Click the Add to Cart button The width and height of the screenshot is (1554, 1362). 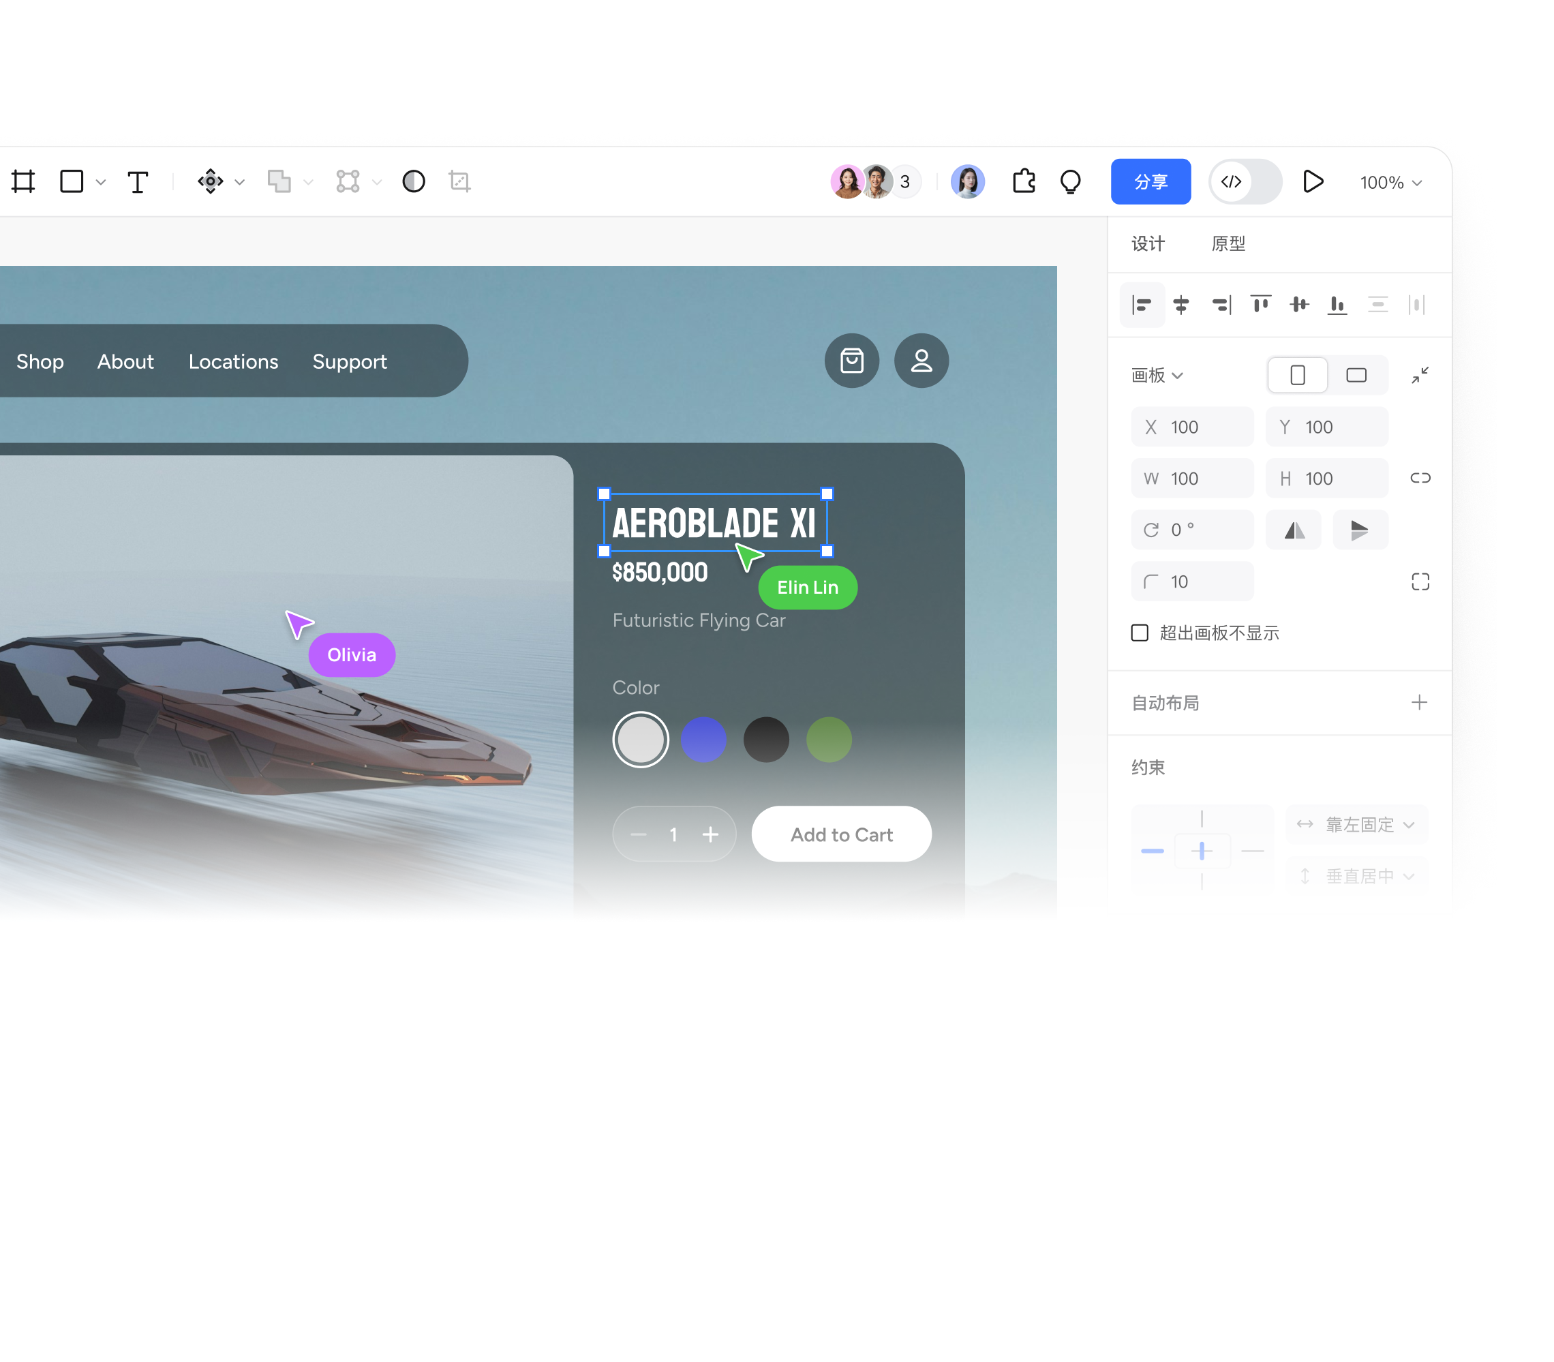[840, 834]
